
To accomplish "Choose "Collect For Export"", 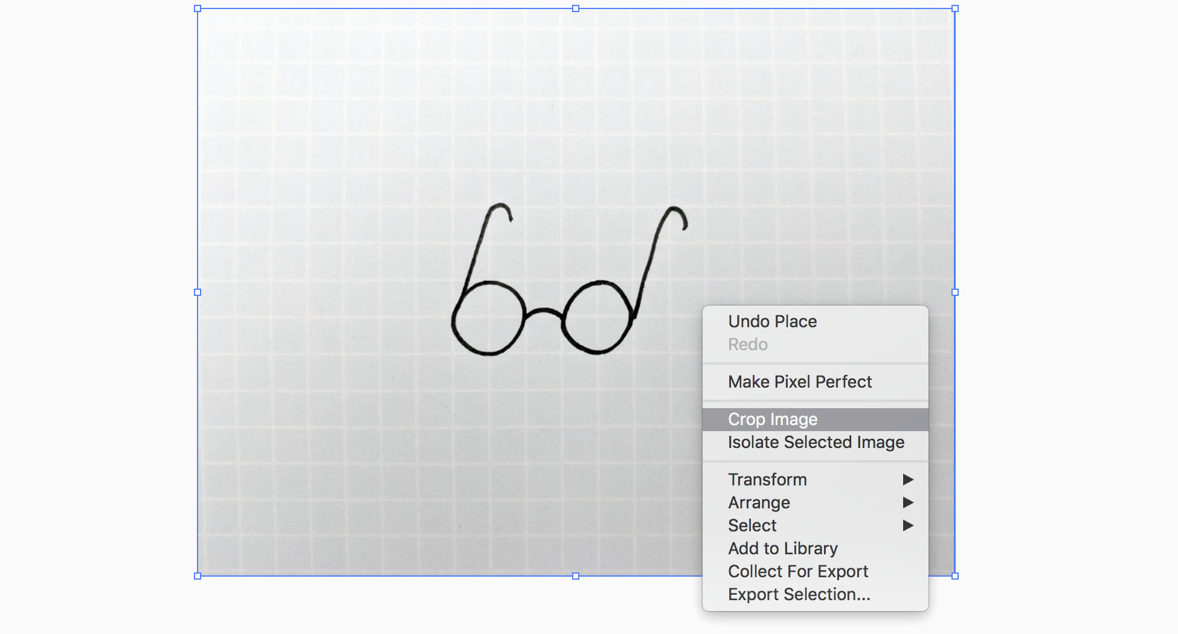I will pos(798,571).
